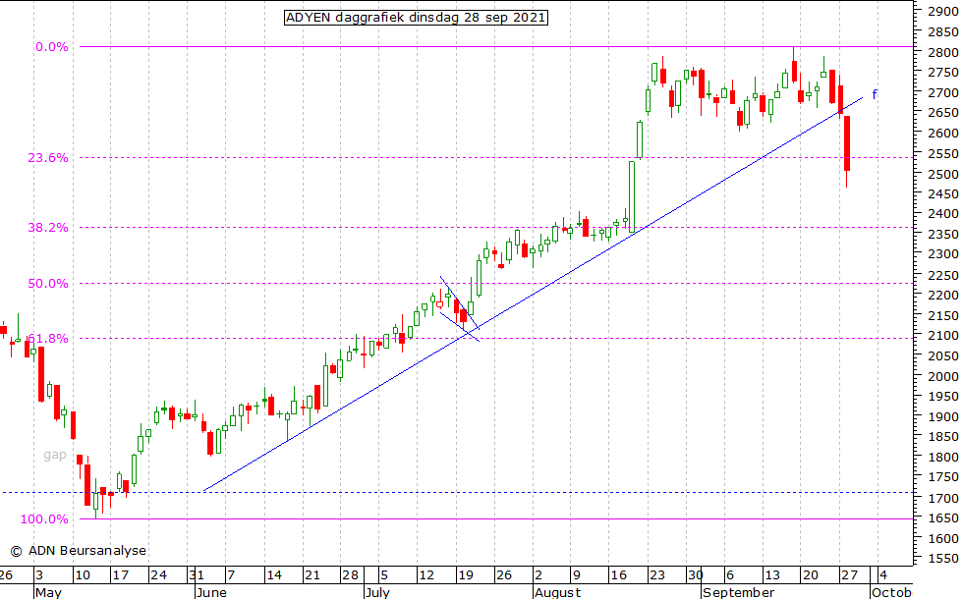Viewport: 963px width, 599px height.
Task: Select the 2600 price axis value
Action: (x=943, y=134)
